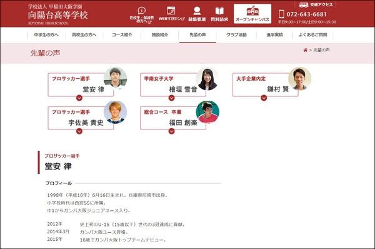Screen dimensions: 375x249
Task: Click the 檜垣 雪音 profile photo
Action: pyautogui.click(x=207, y=79)
